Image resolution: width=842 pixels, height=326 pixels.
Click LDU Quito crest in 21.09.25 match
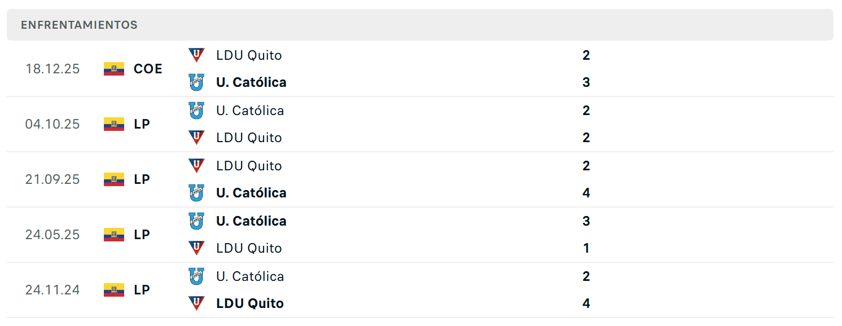point(196,166)
